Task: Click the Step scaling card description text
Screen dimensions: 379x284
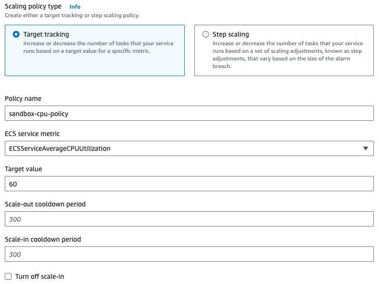Action: [287, 55]
